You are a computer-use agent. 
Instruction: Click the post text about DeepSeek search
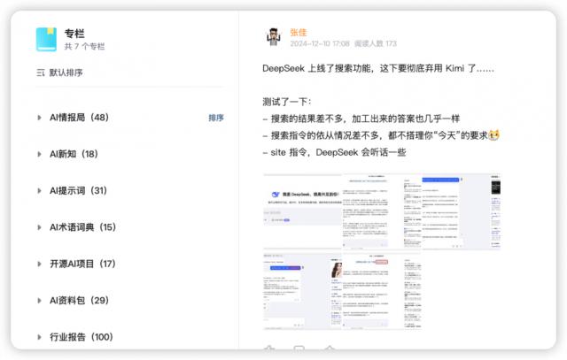pos(378,68)
